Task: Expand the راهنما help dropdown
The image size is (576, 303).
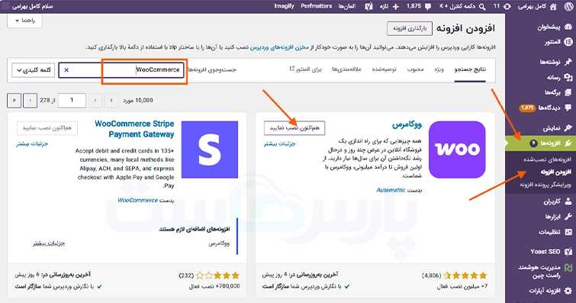Action: point(24,21)
